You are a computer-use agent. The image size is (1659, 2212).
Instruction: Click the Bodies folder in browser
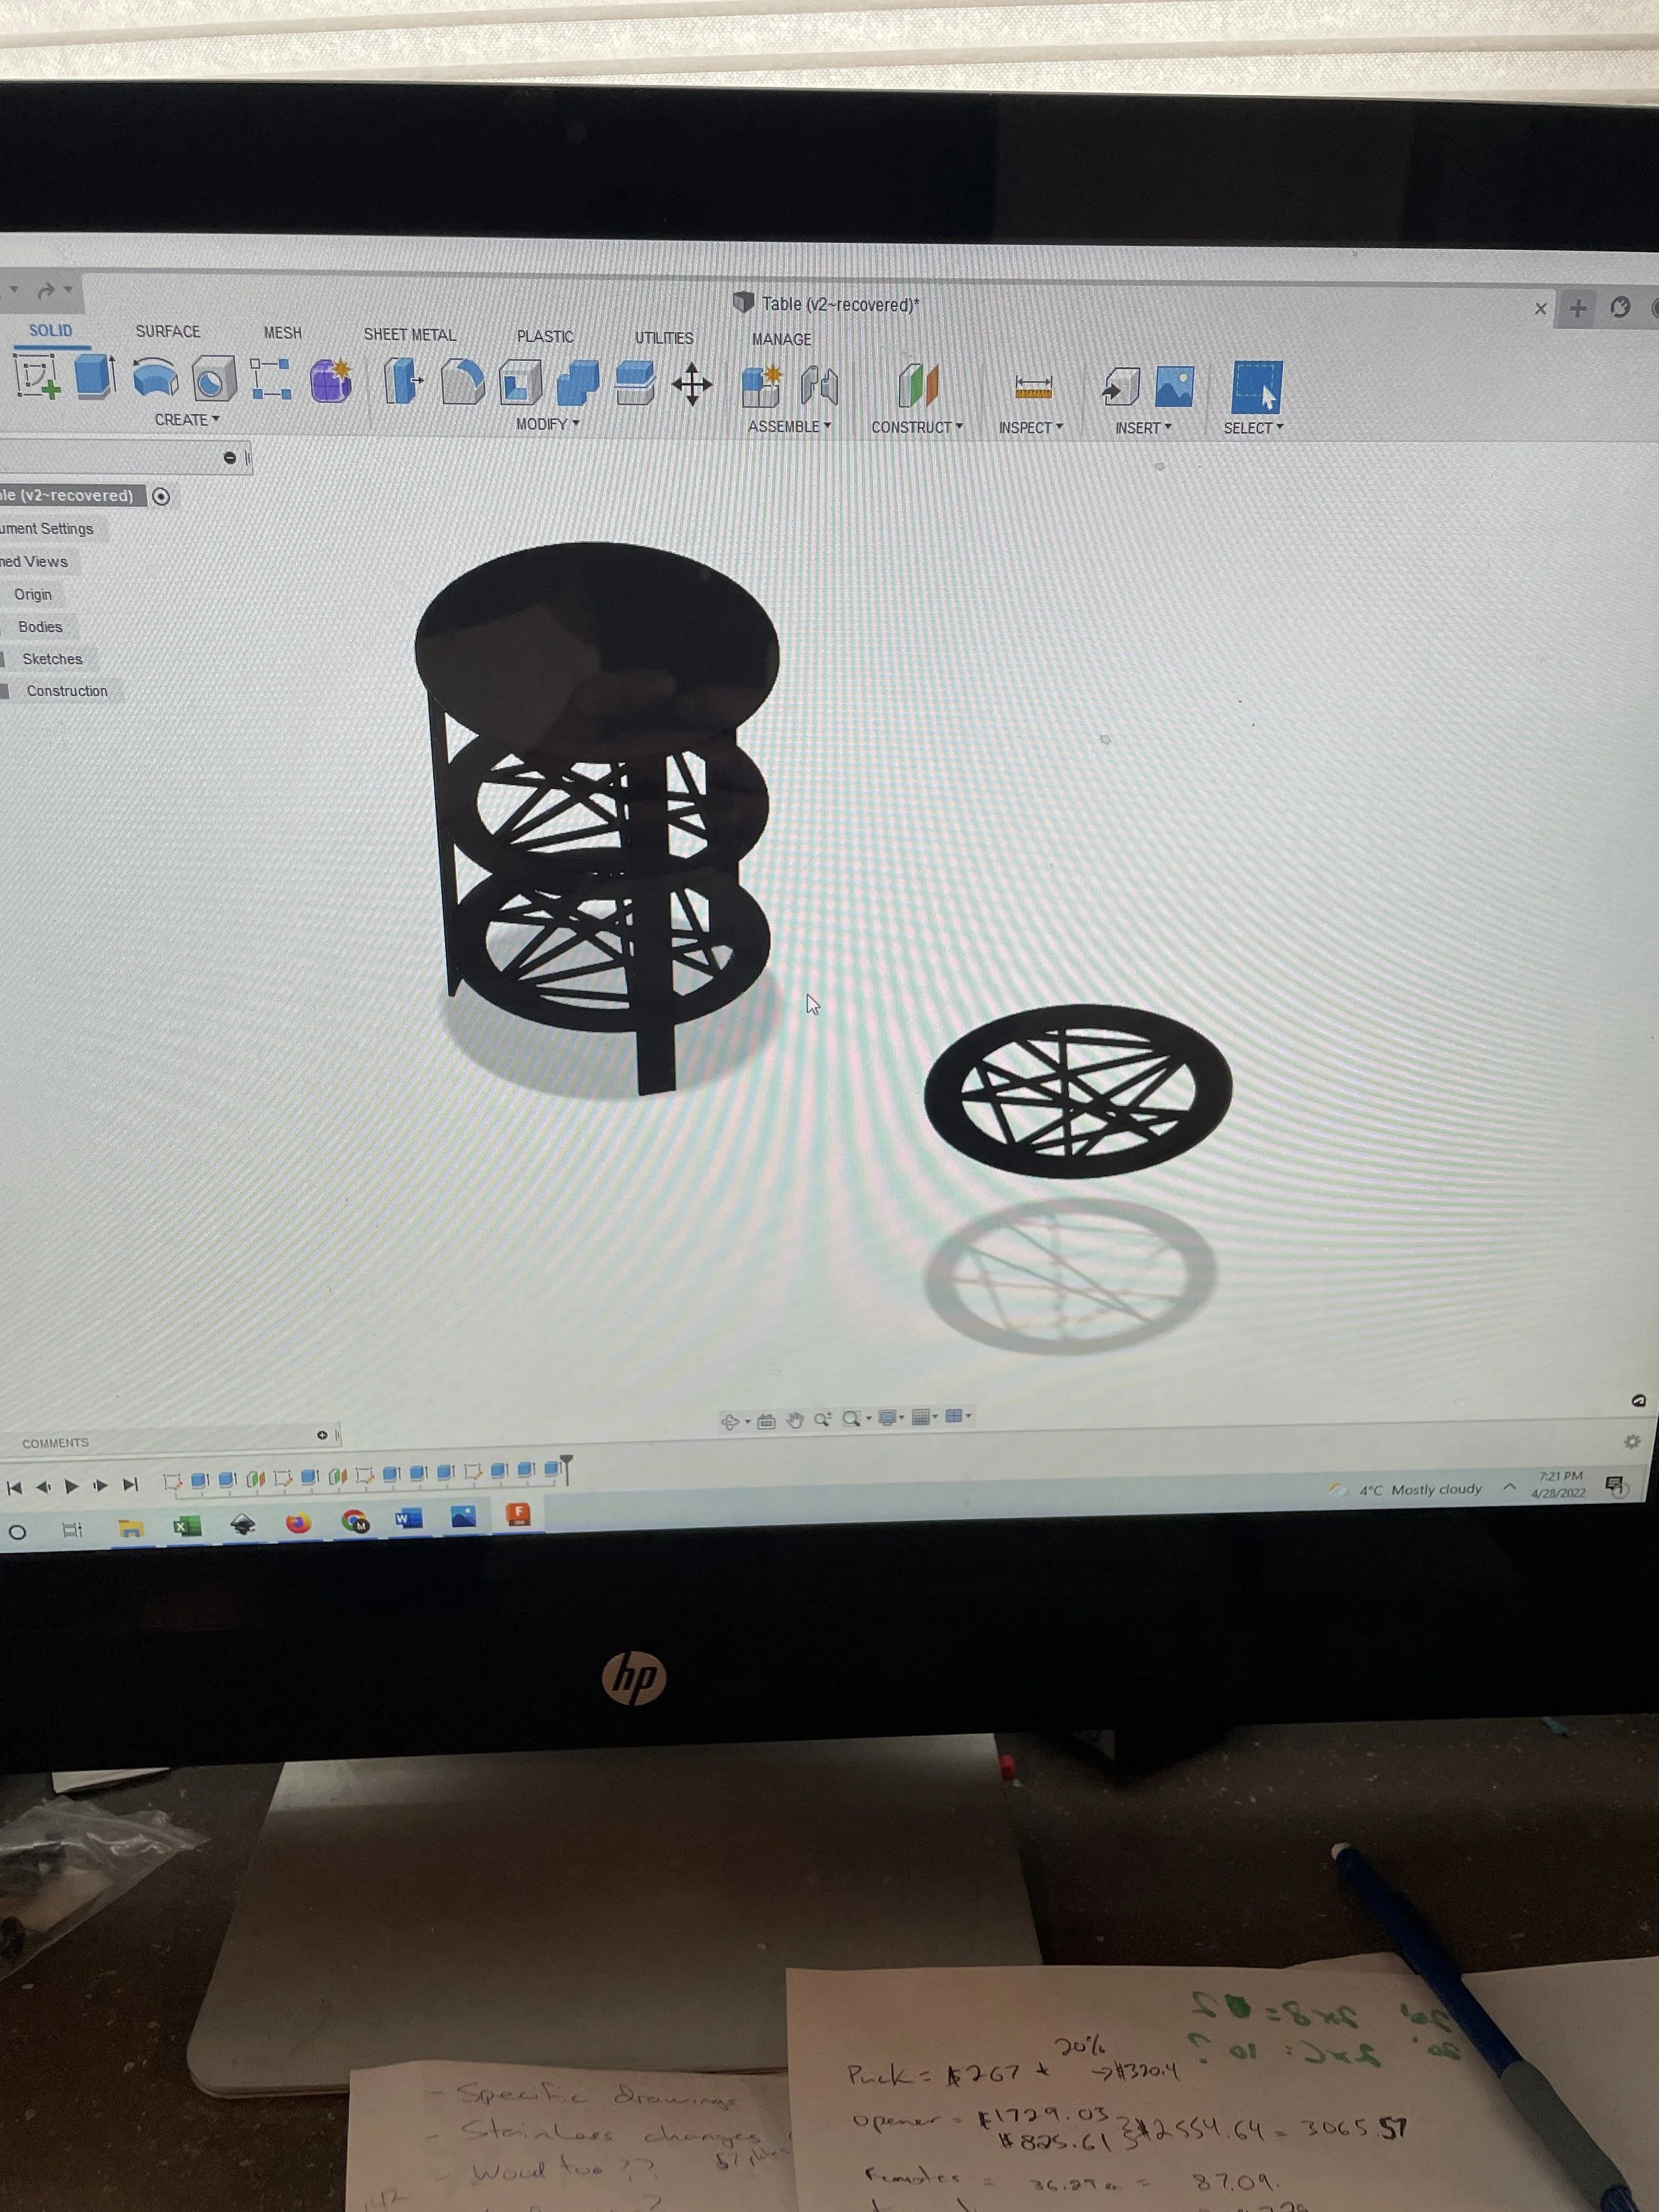click(x=40, y=627)
